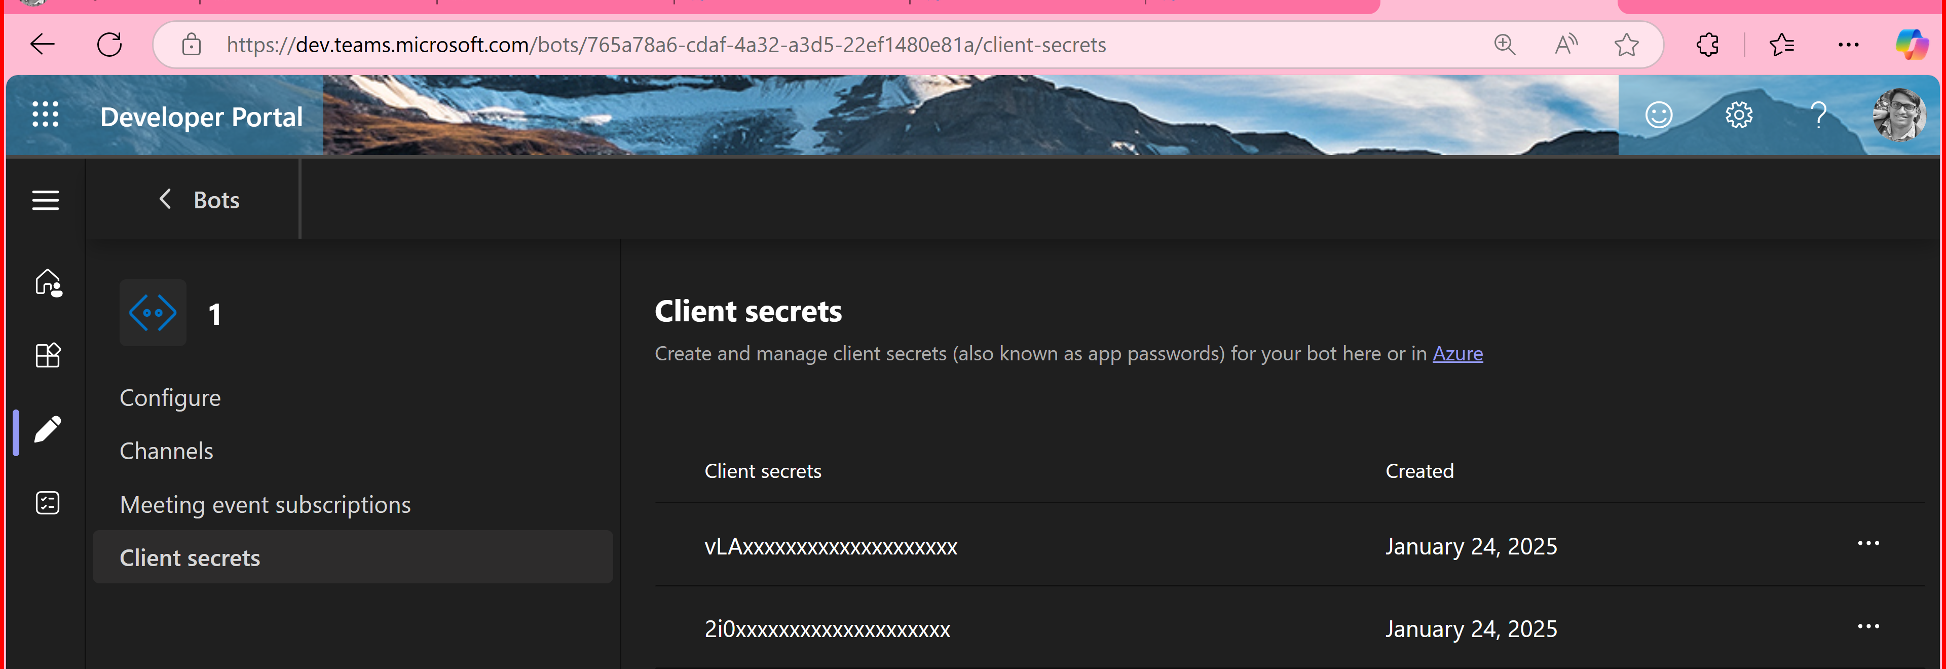Select the Channels menu item

pyautogui.click(x=166, y=451)
